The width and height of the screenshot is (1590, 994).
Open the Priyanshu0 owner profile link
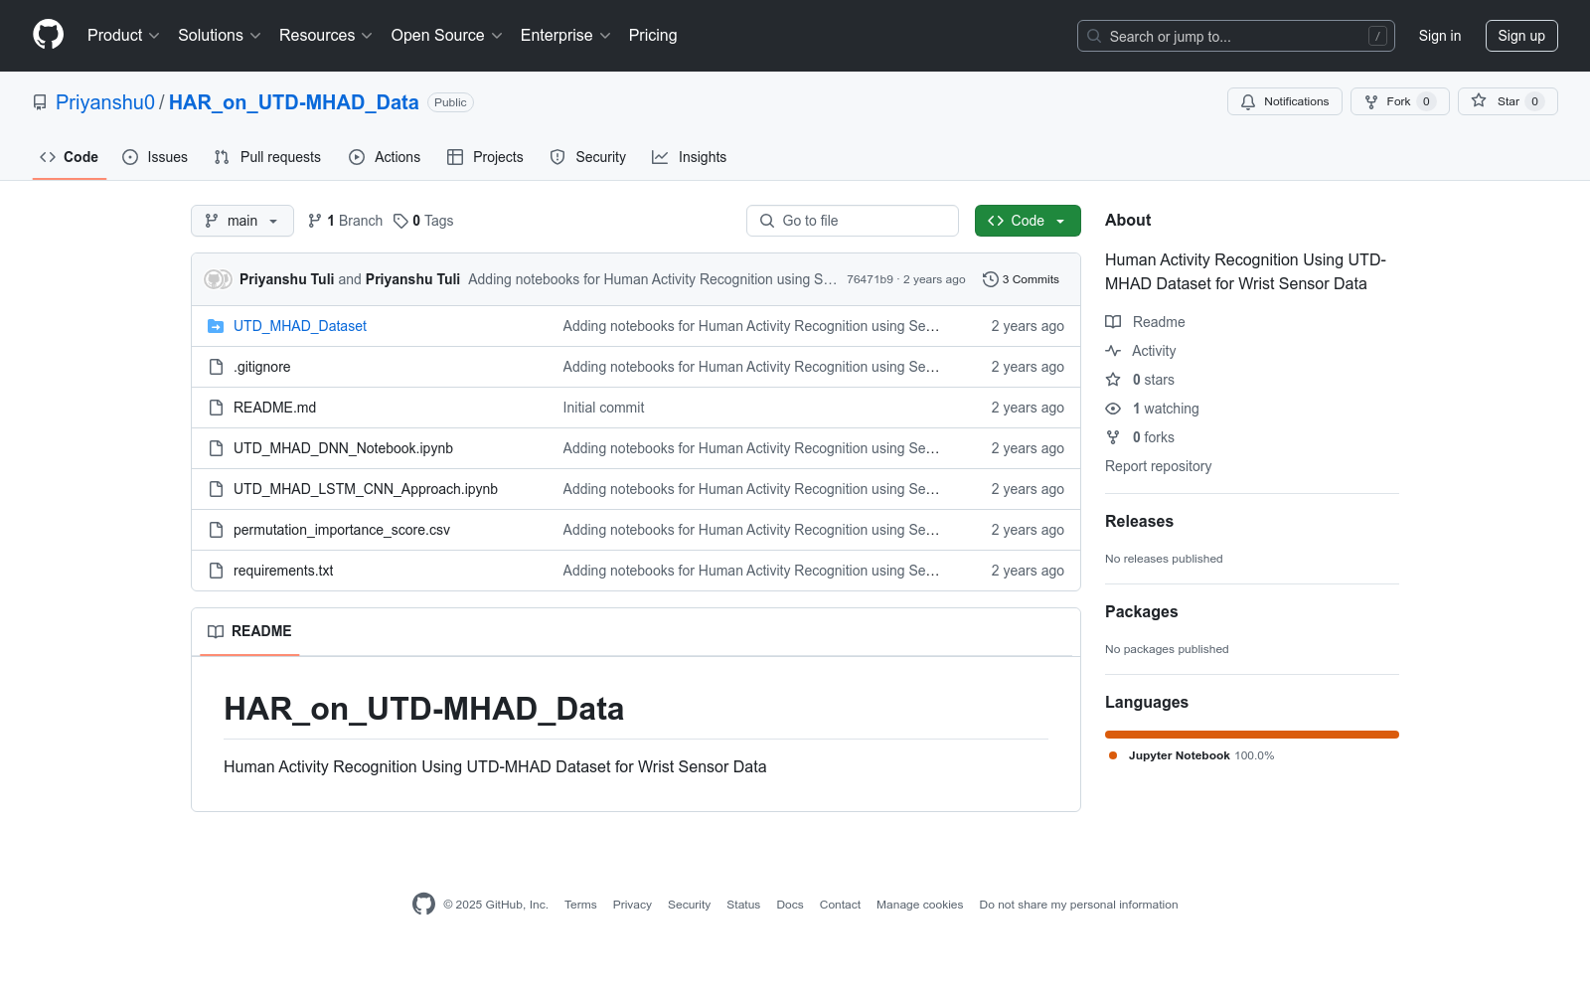pos(105,102)
